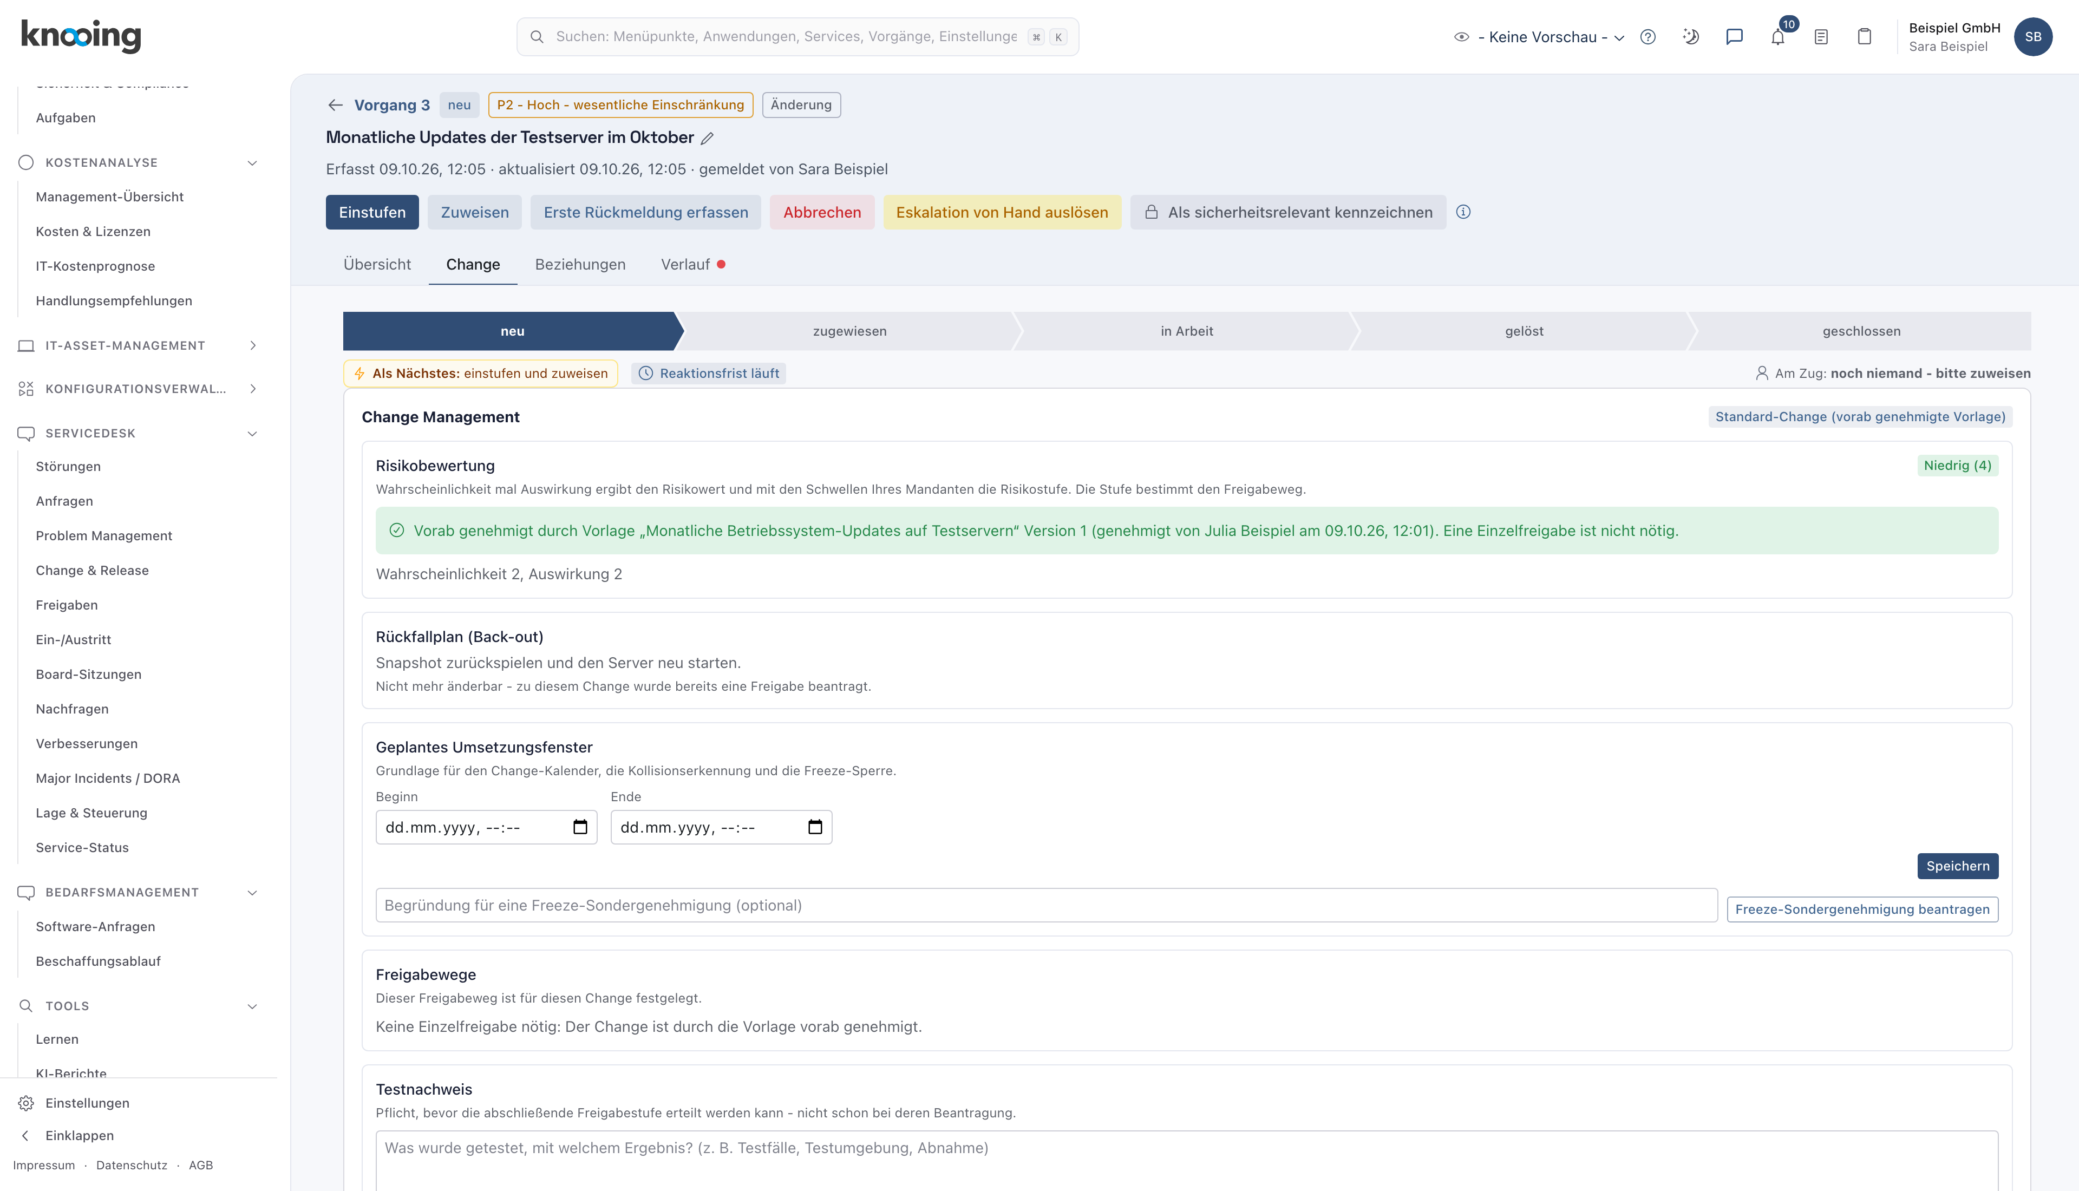Click the back arrow next to Vorgang 3
The height and width of the screenshot is (1191, 2079).
[335, 104]
